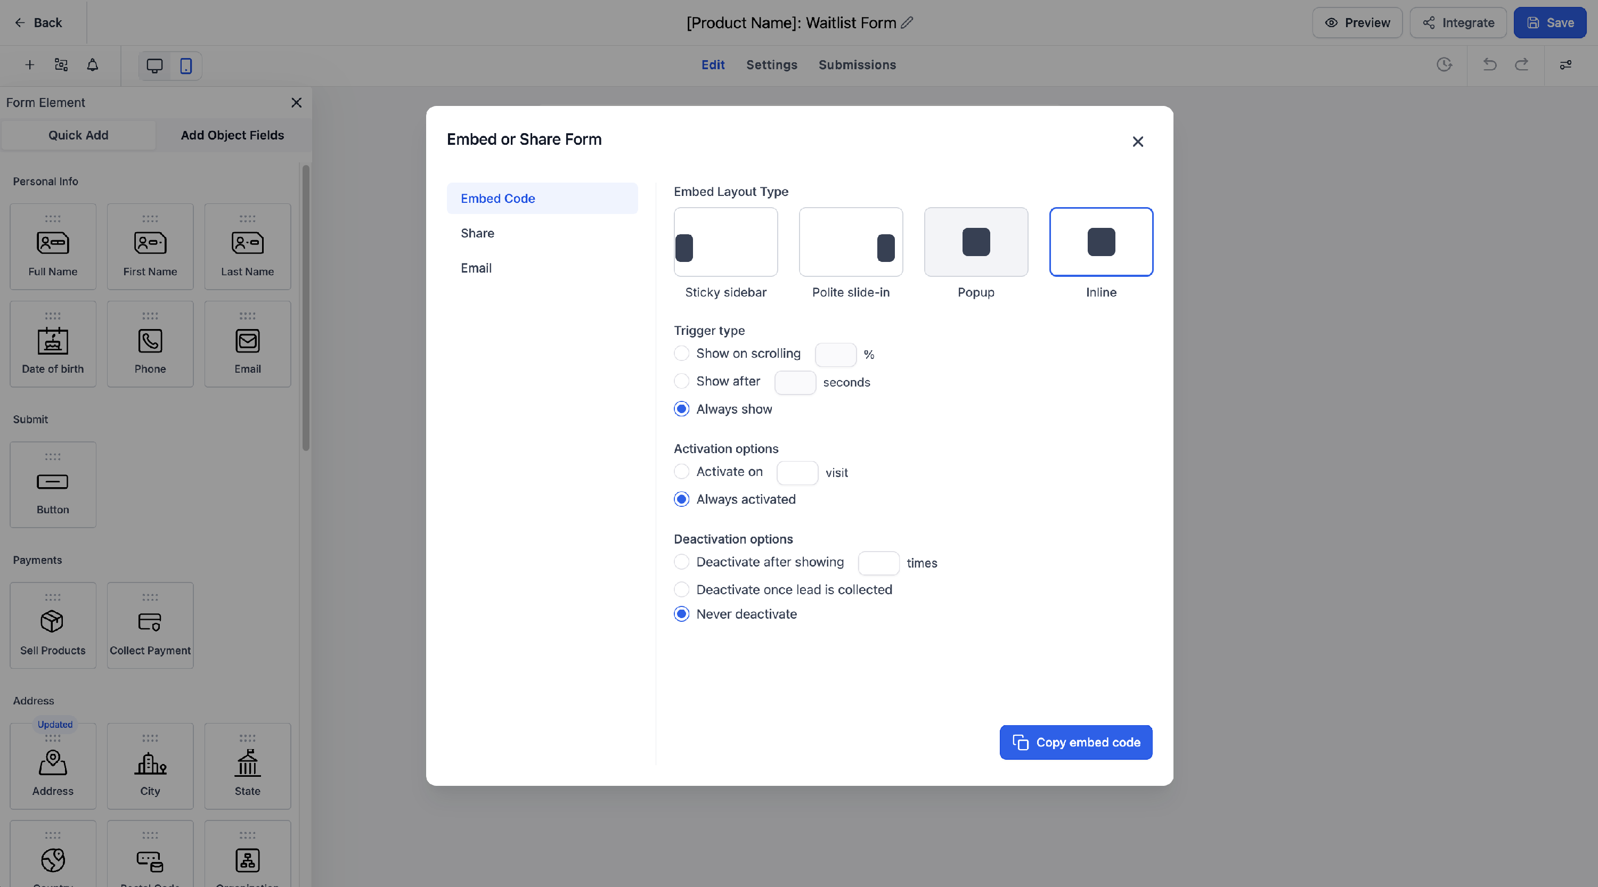Open form options via the sliders icon
Image resolution: width=1598 pixels, height=887 pixels.
pos(1566,64)
